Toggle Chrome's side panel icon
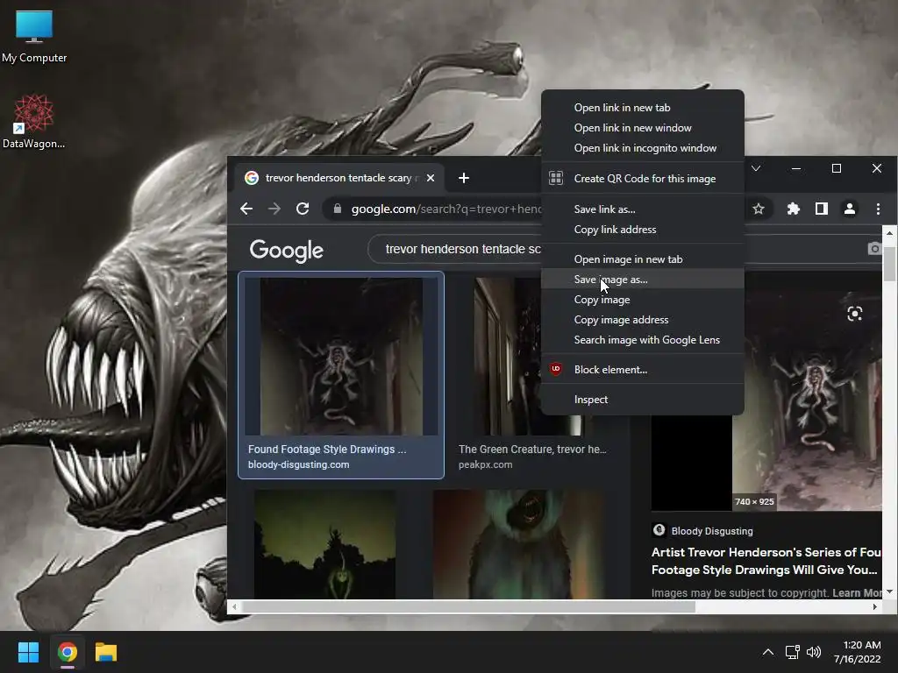 point(821,209)
